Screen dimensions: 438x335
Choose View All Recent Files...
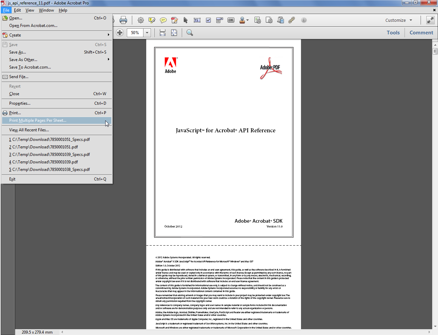pos(57,130)
